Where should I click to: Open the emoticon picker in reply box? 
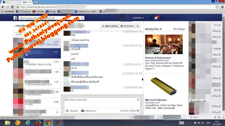tap(138, 99)
